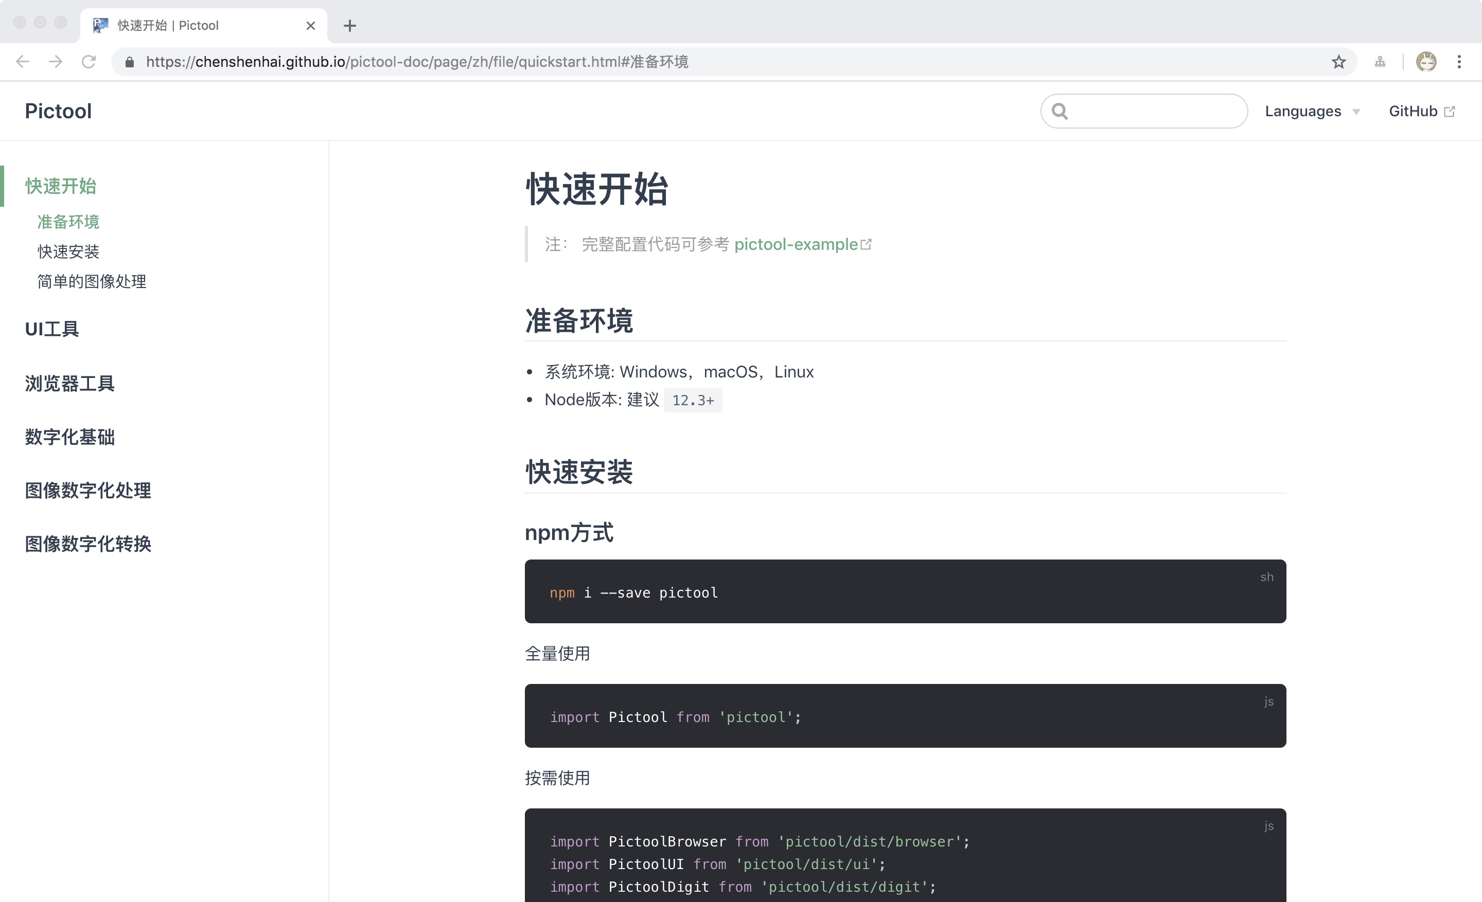Bookmark this page with the star icon

[x=1338, y=62]
